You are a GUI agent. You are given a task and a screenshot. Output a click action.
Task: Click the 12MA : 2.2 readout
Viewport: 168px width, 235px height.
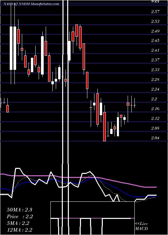click(x=19, y=230)
